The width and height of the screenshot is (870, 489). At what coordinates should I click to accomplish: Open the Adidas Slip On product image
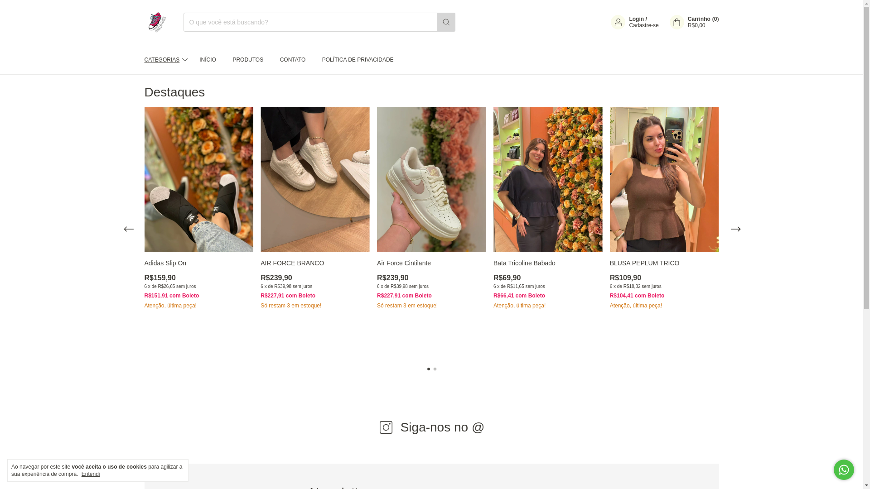198,179
